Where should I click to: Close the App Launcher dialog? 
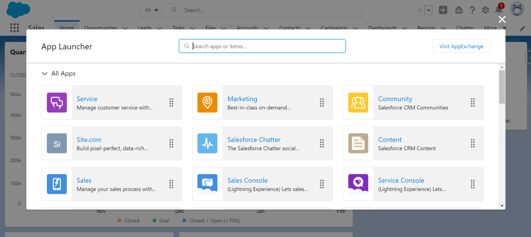coord(502,20)
